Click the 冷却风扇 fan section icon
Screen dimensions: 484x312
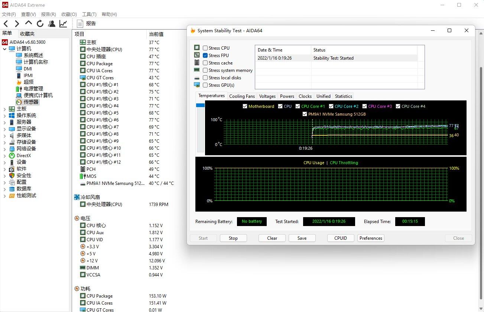click(x=77, y=197)
